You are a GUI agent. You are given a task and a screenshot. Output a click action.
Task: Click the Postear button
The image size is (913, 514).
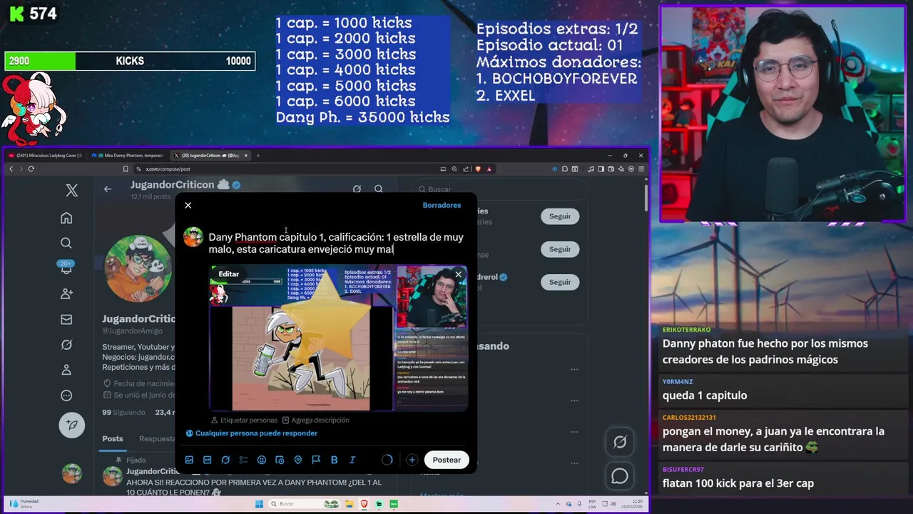click(447, 460)
